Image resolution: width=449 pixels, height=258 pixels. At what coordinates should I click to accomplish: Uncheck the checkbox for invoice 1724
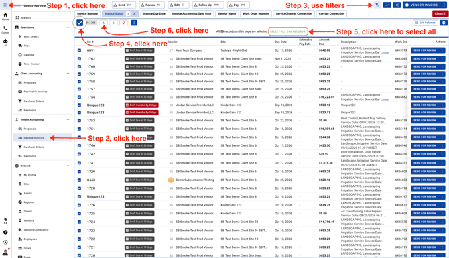79,222
